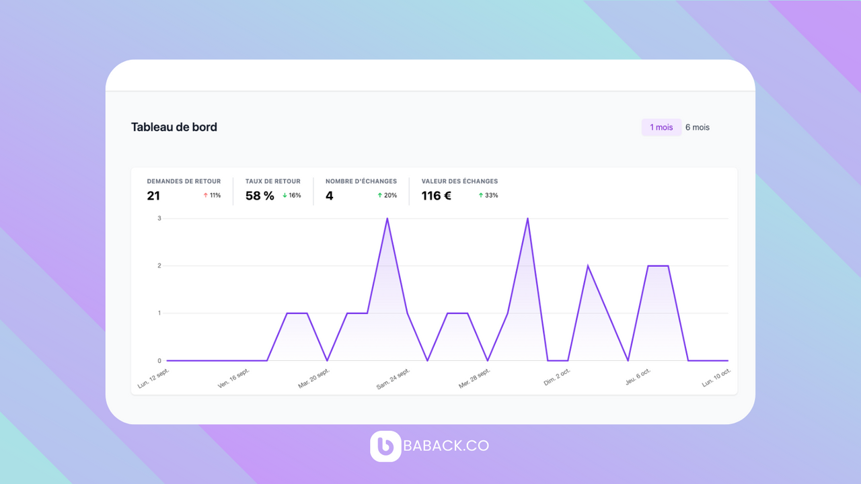Viewport: 861px width, 484px height.
Task: Click the VALEUR DES ÉCHANGES label
Action: (x=459, y=182)
